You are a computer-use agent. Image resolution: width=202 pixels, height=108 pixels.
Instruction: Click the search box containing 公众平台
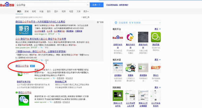pyautogui.click(x=52, y=5)
